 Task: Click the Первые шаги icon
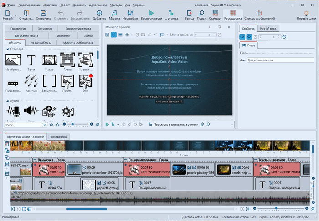tap(306, 14)
